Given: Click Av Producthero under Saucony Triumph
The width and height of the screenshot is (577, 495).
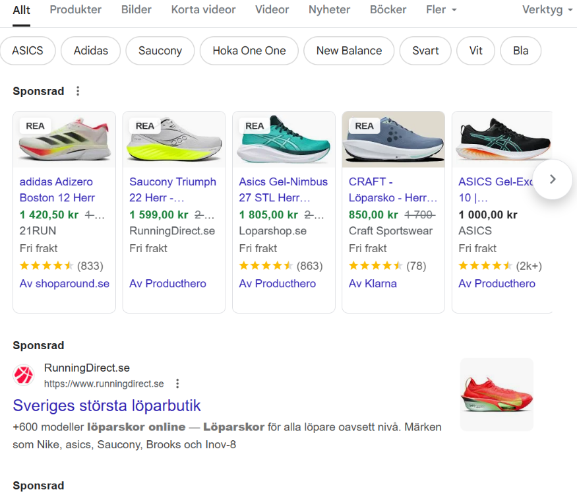Looking at the screenshot, I should coord(167,284).
